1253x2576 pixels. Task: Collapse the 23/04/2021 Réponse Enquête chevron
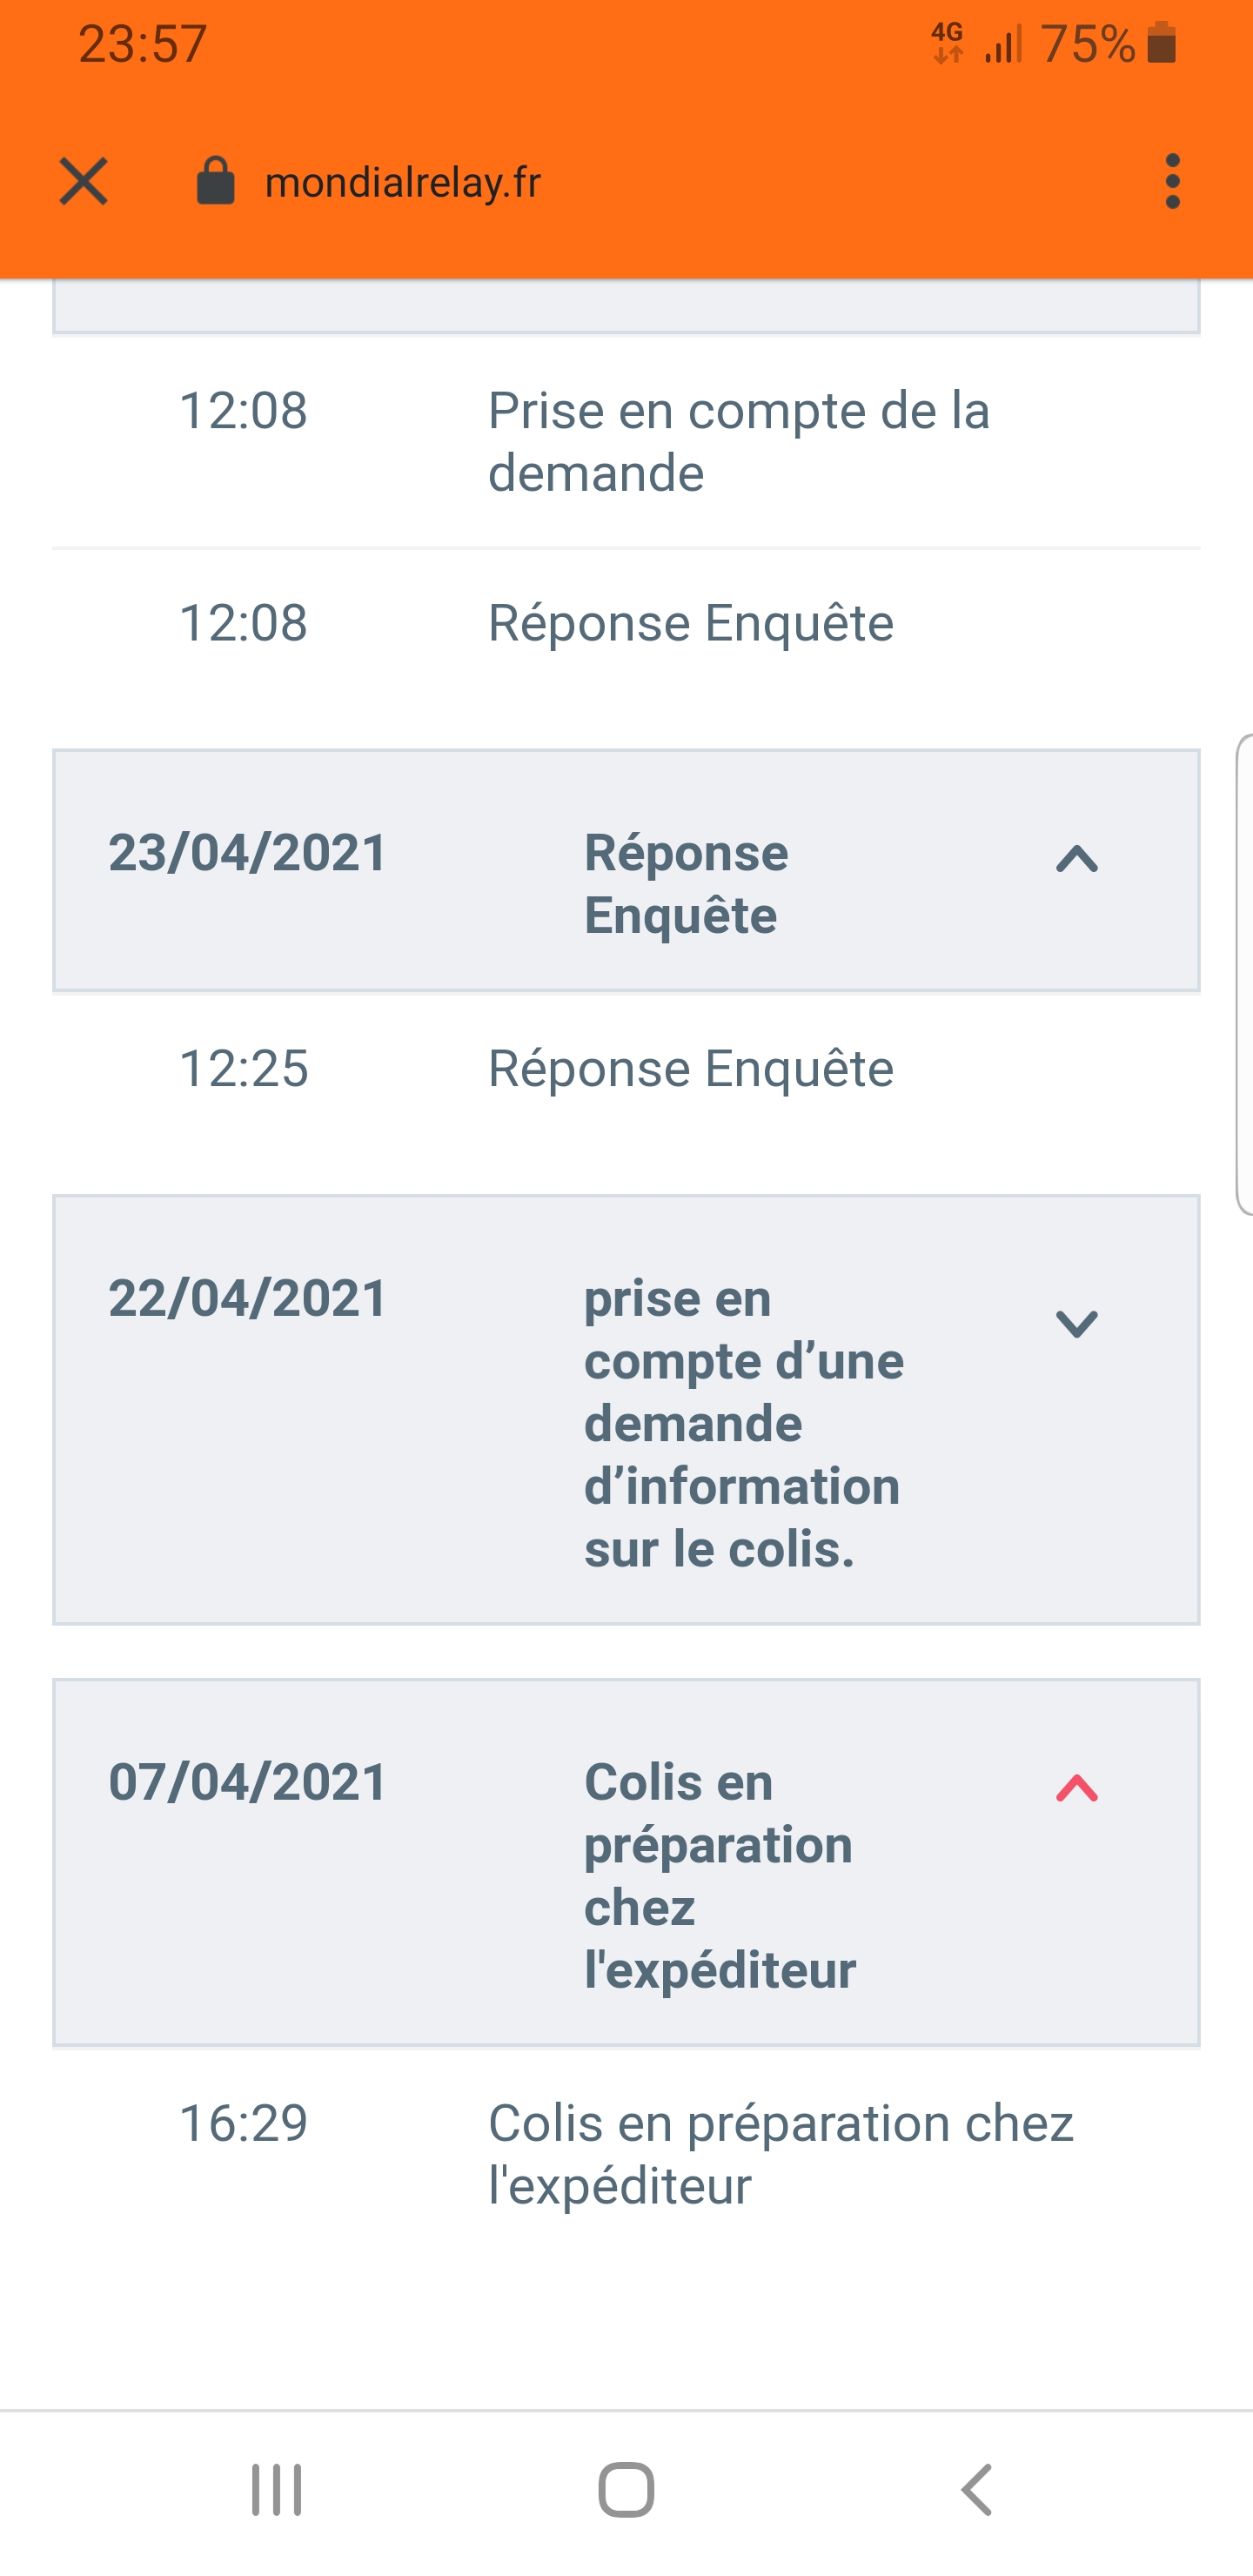1076,859
